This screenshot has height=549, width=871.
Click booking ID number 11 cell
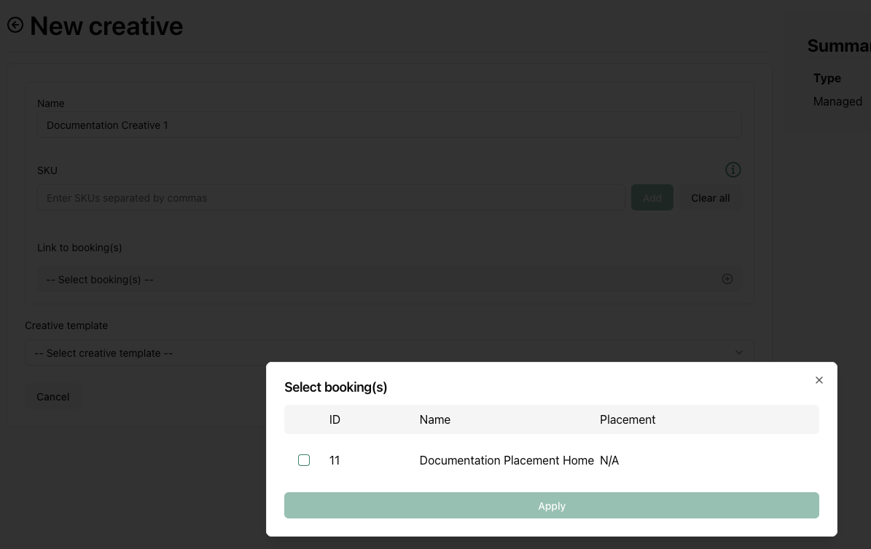pos(335,460)
